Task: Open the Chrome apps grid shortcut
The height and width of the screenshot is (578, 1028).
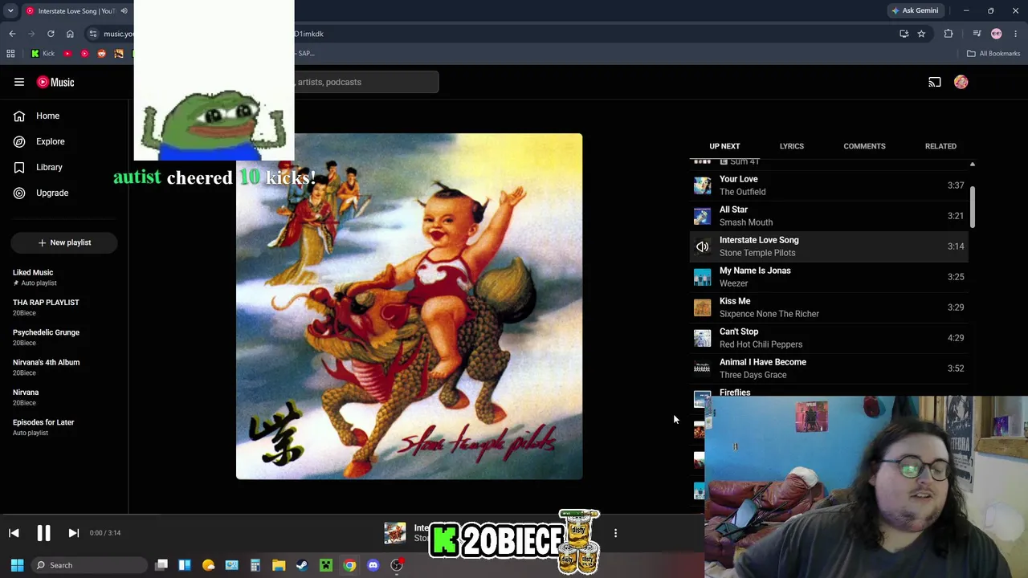Action: [10, 54]
